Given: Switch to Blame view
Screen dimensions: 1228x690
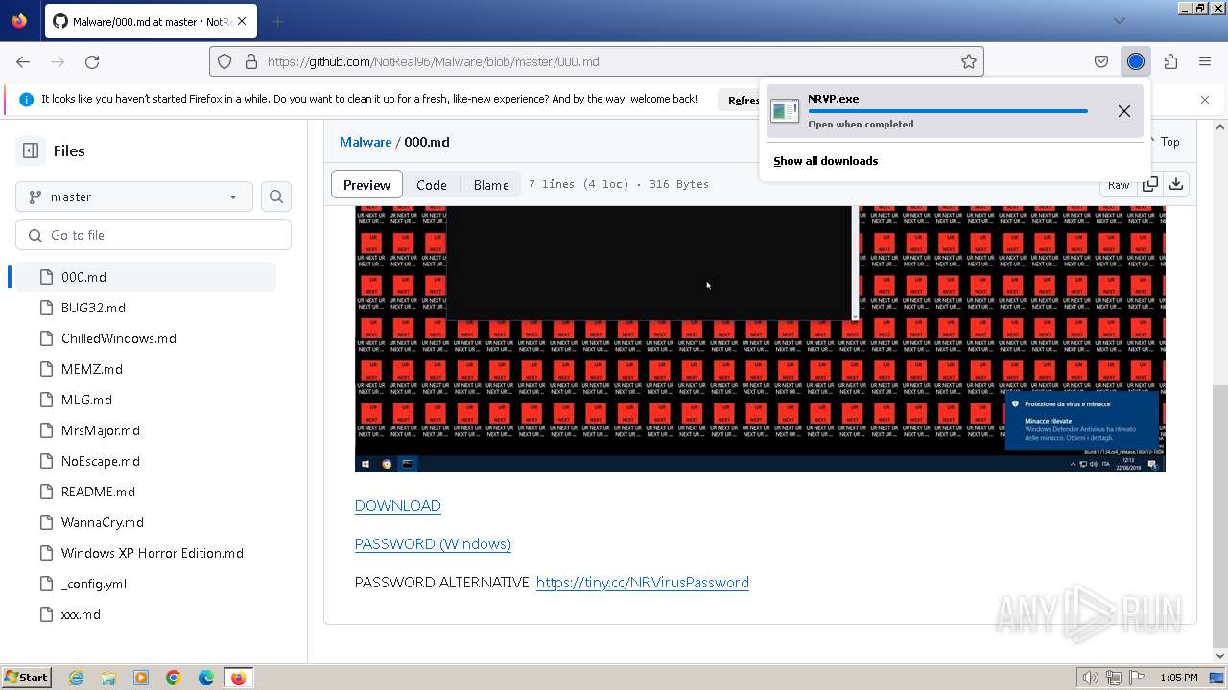Looking at the screenshot, I should coord(491,185).
